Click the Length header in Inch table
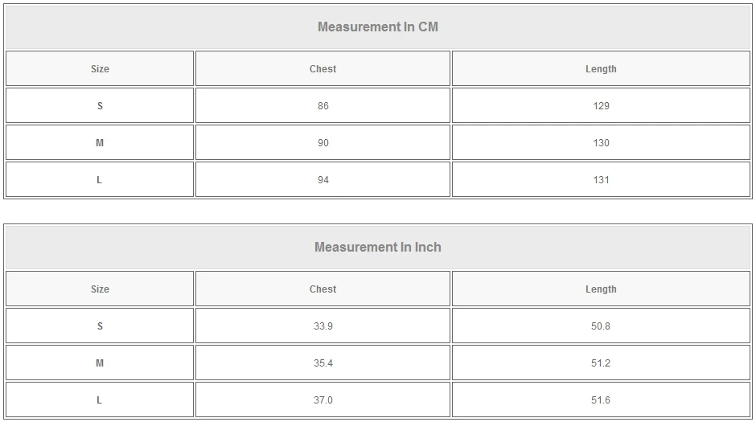Screen dimensions: 756x422 tap(601, 289)
